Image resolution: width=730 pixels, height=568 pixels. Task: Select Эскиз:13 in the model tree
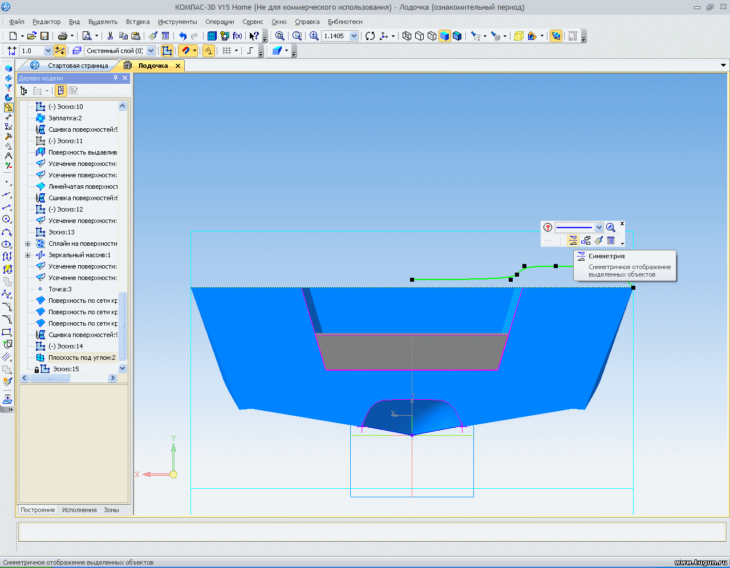click(62, 232)
